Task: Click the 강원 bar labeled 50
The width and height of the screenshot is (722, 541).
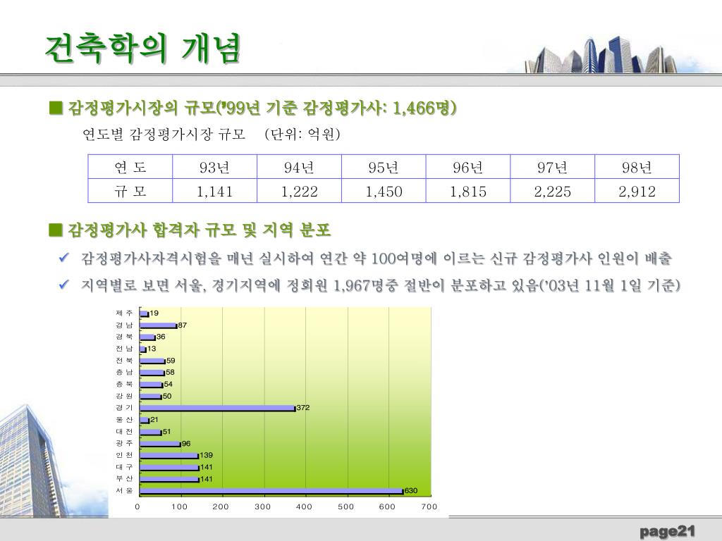Action: click(x=151, y=397)
